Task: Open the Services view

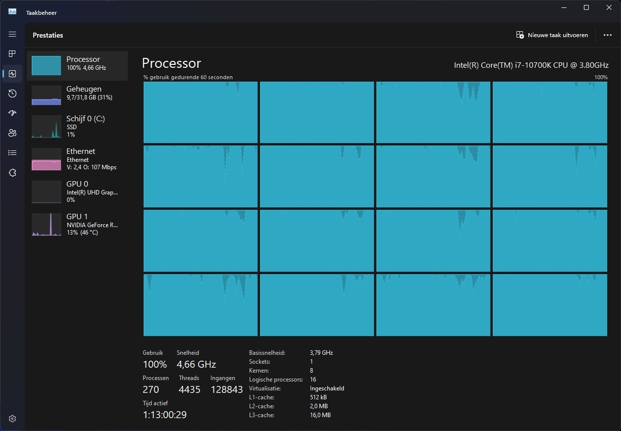Action: point(12,172)
